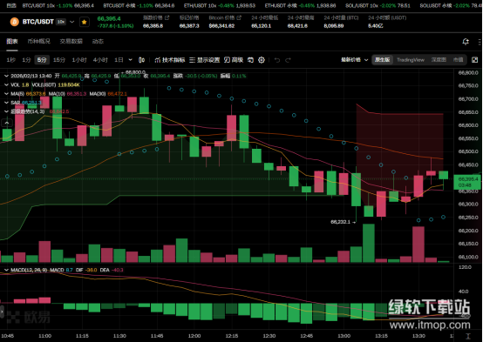483x342 pixels.
Task: Click the 自选 label in top ticker bar
Action: (x=11, y=5)
